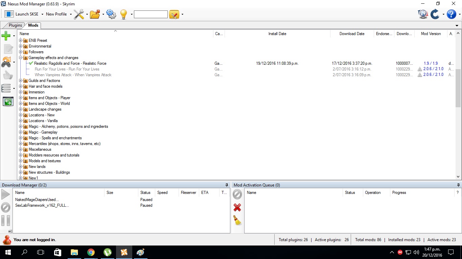Open Paint from the taskbar
462x259 pixels.
[x=140, y=252]
